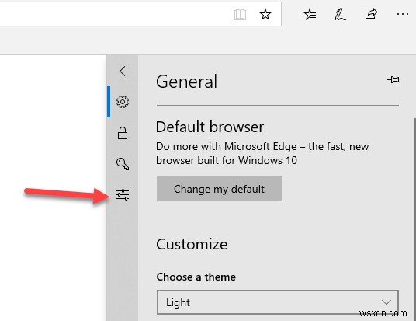The height and width of the screenshot is (321, 416).
Task: Add page to favorites with star icon
Action: (x=265, y=14)
